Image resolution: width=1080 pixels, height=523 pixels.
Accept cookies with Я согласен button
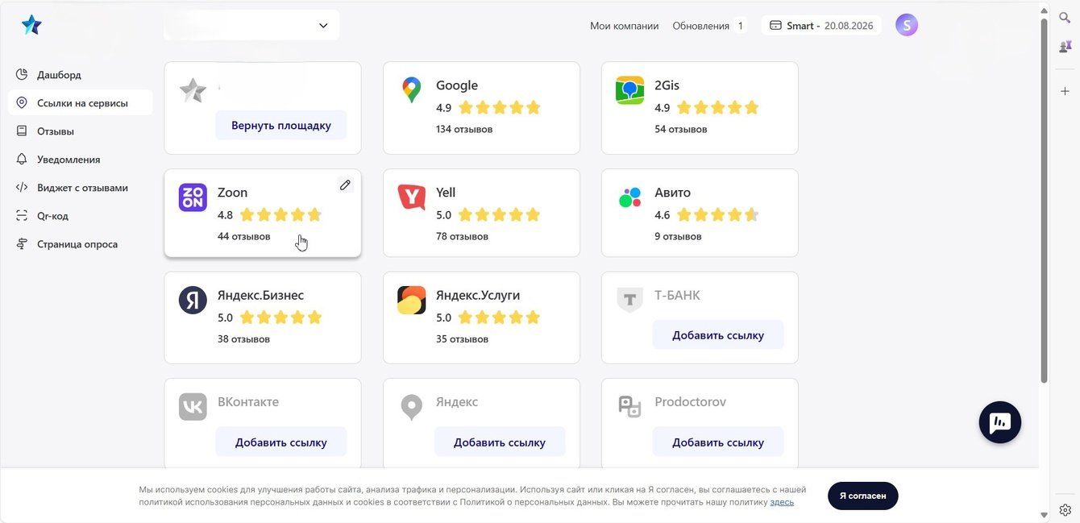click(x=862, y=496)
